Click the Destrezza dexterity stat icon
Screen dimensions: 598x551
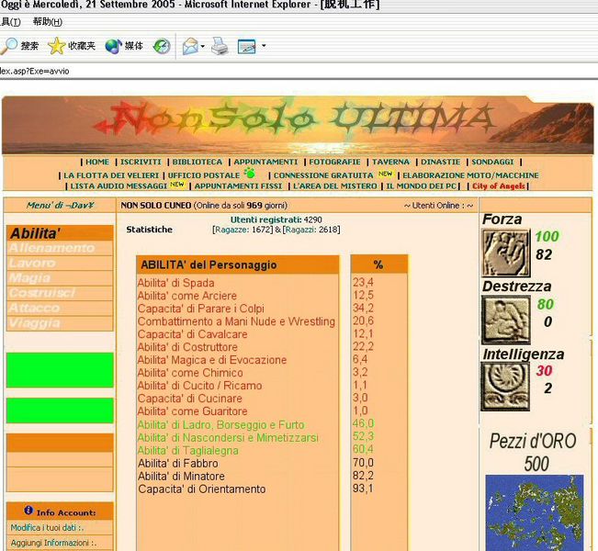tap(504, 320)
